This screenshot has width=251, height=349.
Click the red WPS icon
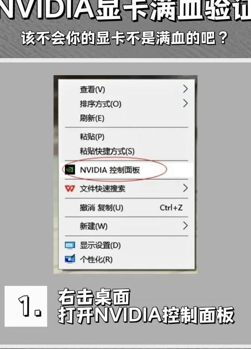[x=70, y=188]
